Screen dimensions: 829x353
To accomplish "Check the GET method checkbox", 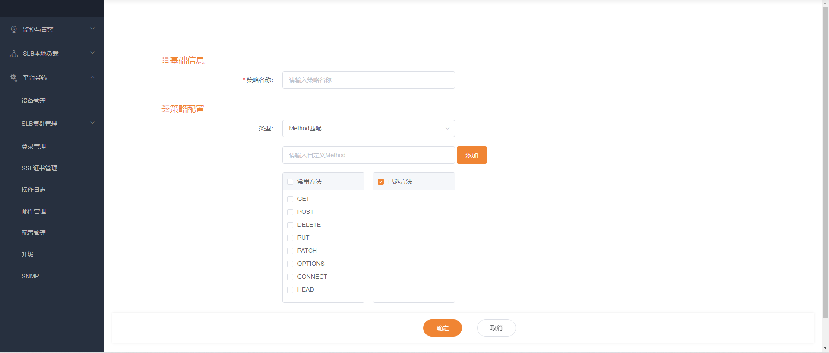I will pyautogui.click(x=290, y=199).
